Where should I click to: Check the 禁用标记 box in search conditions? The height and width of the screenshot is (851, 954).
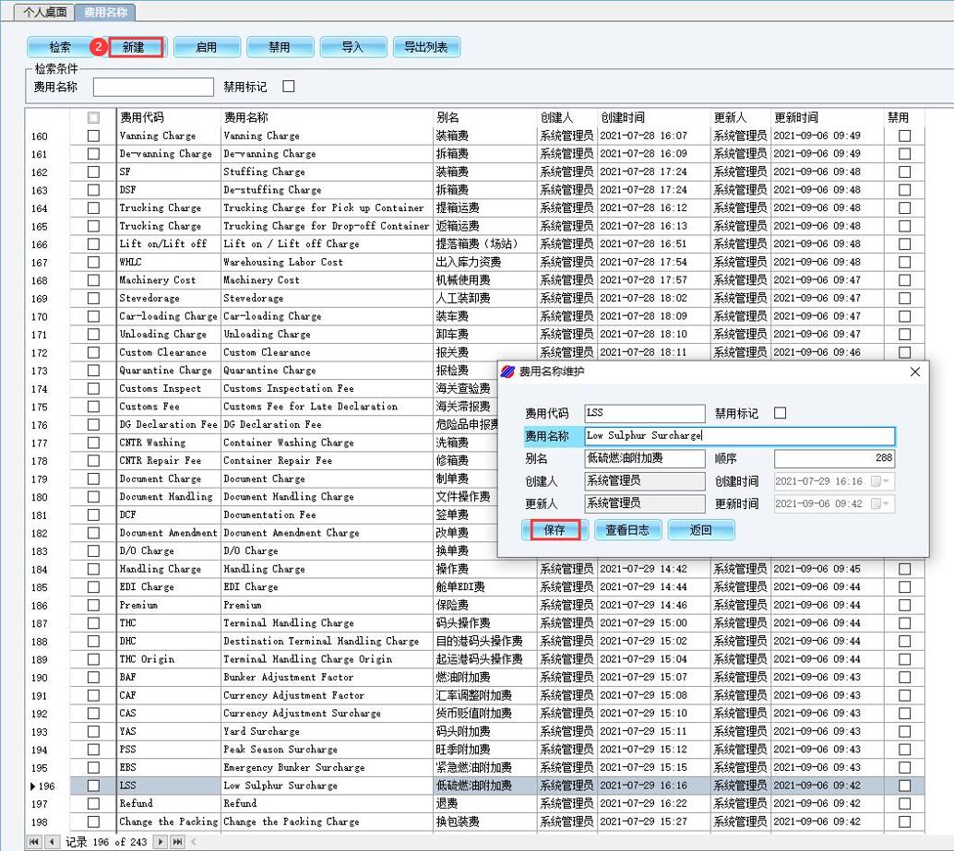289,87
